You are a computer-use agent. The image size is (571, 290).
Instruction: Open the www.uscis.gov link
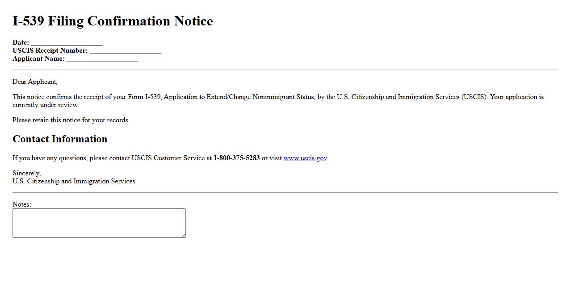click(305, 158)
